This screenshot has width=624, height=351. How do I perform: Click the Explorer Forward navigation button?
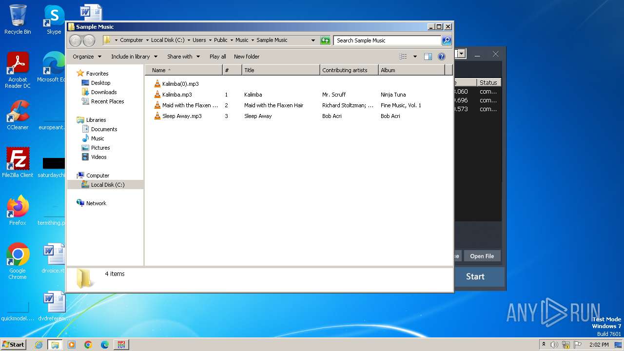(89, 40)
